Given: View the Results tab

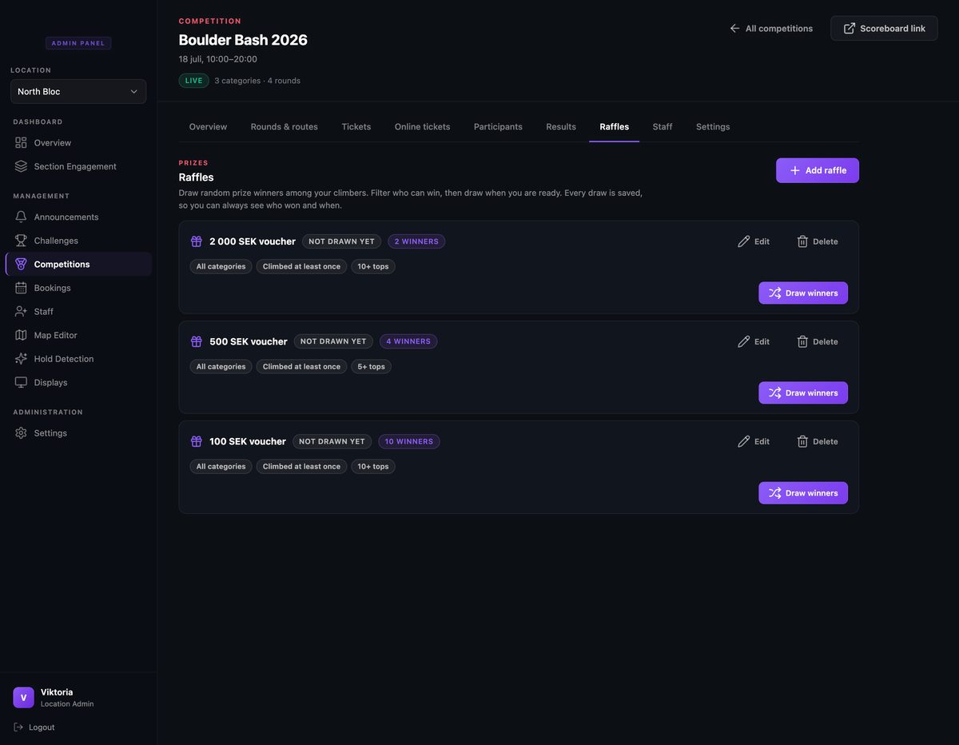Looking at the screenshot, I should point(561,126).
